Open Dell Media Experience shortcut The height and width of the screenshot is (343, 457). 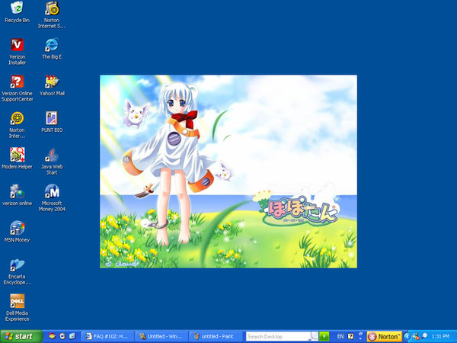(x=17, y=308)
